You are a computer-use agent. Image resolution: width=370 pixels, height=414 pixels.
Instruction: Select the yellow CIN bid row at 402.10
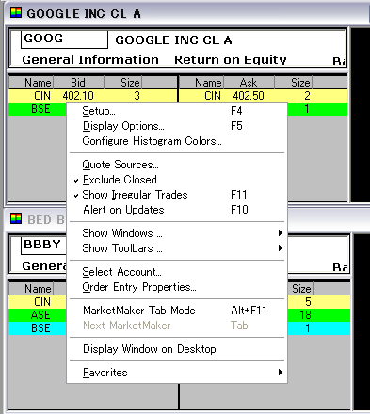click(93, 96)
